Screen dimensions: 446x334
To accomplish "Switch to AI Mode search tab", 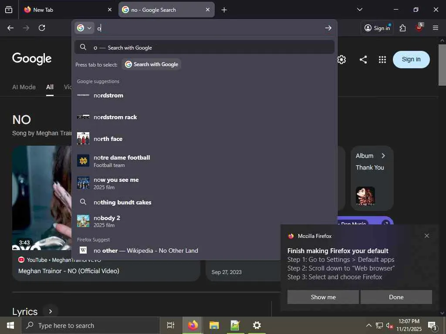I will [24, 87].
